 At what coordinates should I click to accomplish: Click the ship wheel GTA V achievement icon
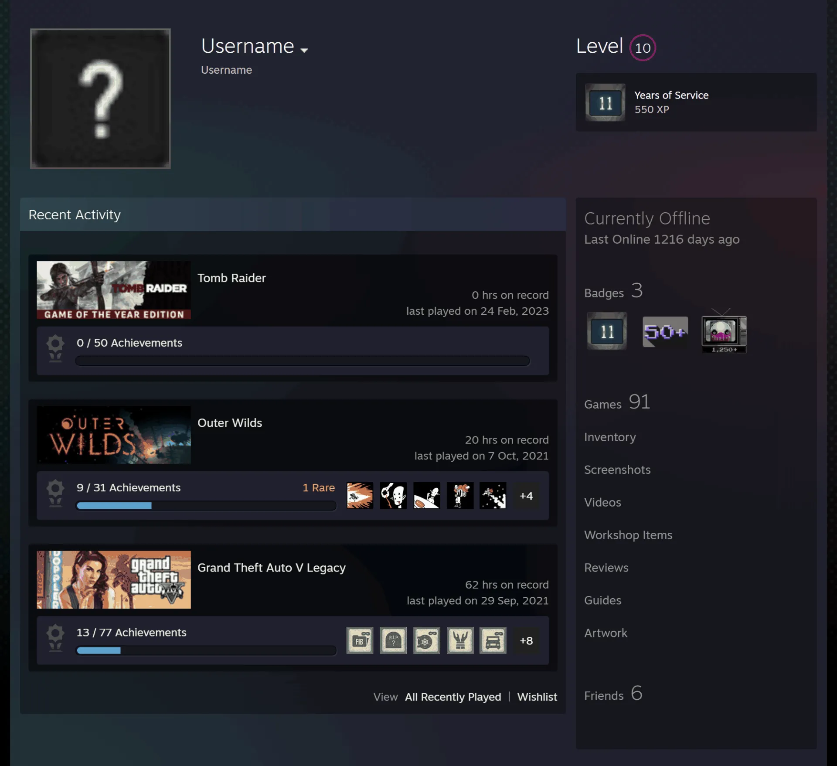click(x=427, y=640)
